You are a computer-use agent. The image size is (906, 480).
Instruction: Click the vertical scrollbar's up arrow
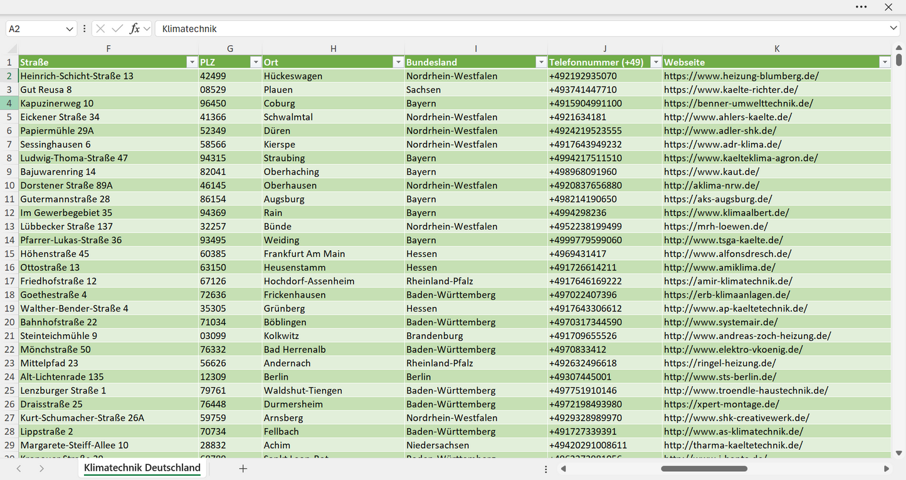[899, 48]
